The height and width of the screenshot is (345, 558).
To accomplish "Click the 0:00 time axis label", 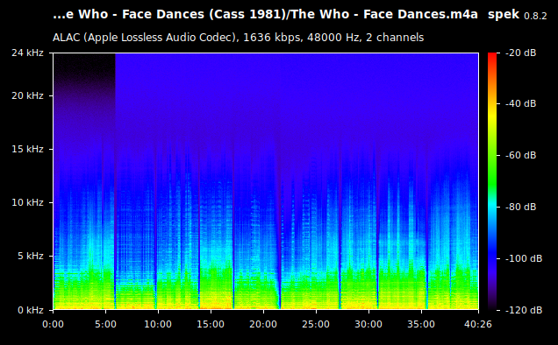I will [53, 324].
